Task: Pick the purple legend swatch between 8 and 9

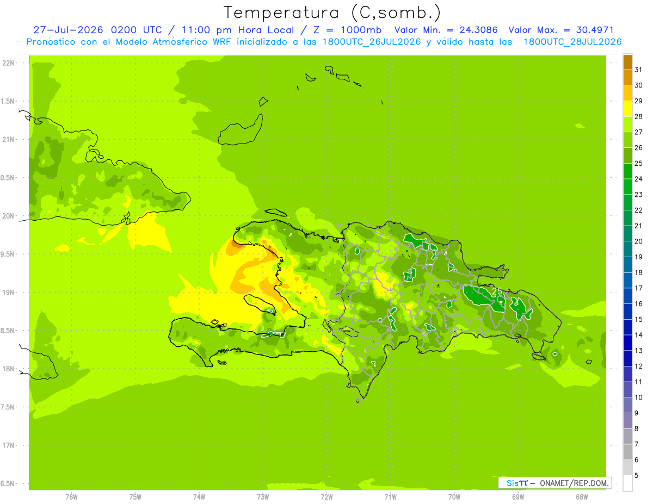Action: 627,421
